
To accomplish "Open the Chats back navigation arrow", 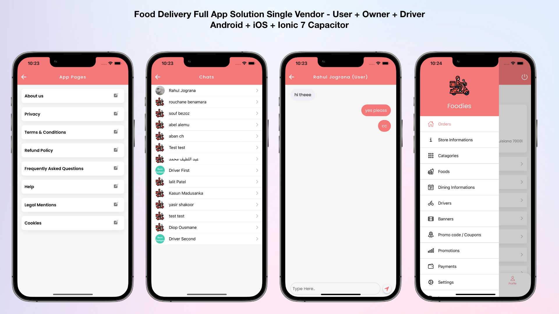I will point(158,77).
